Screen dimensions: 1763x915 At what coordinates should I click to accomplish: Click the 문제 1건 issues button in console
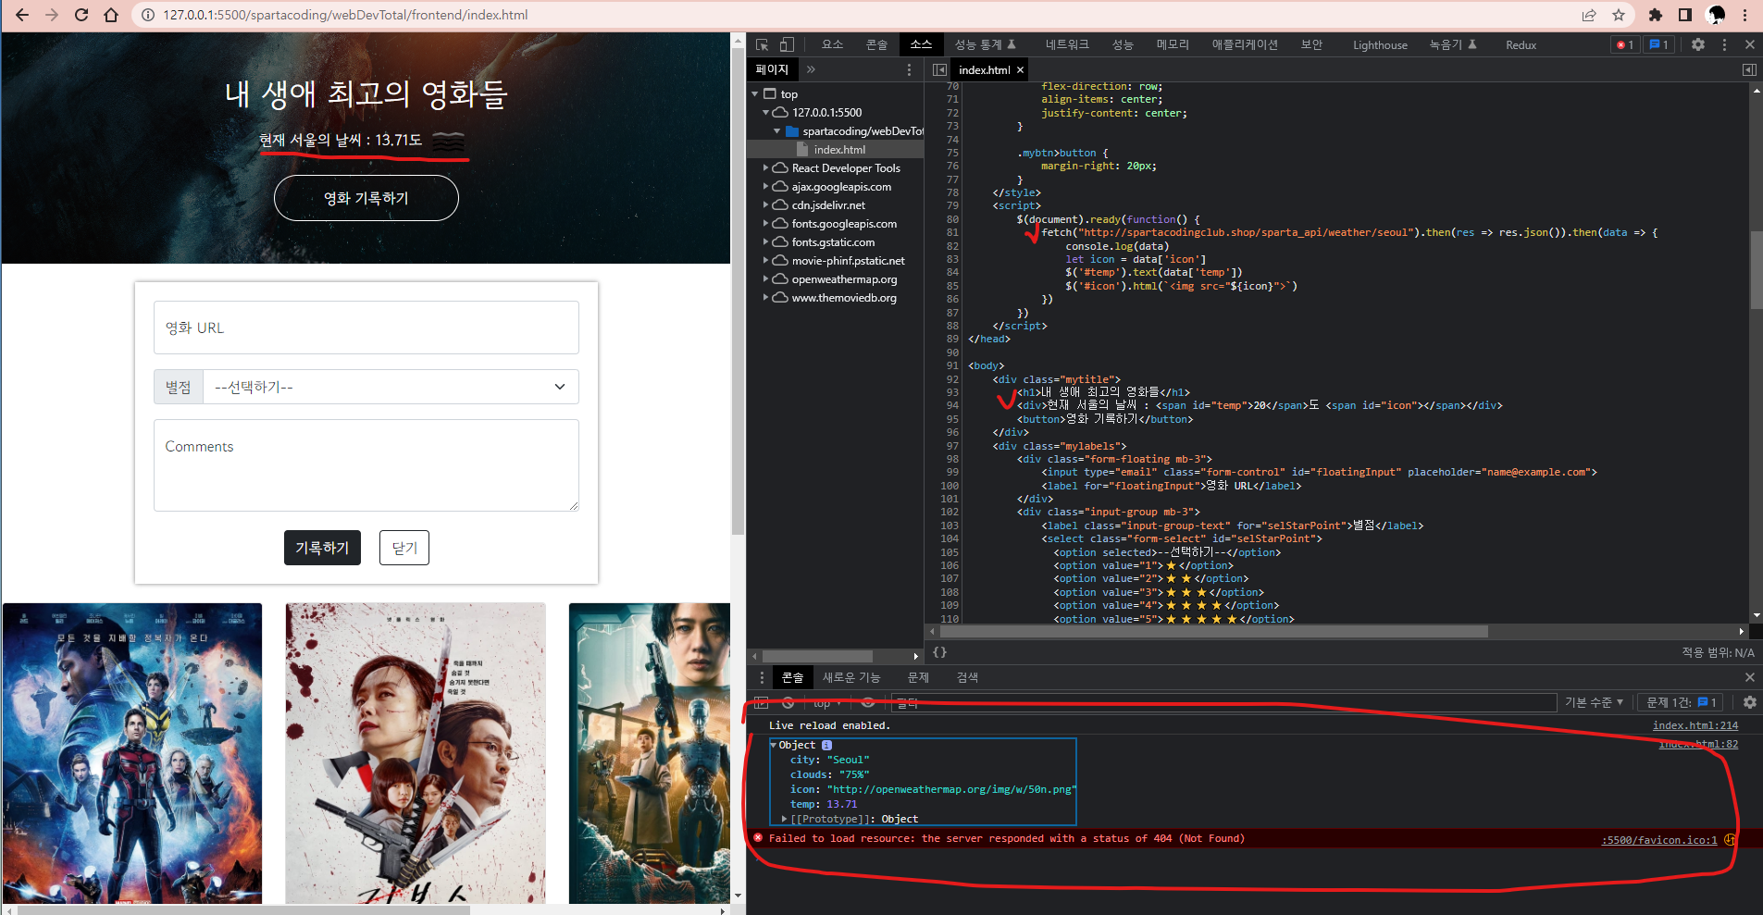pos(1682,703)
